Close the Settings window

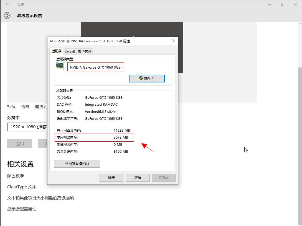point(295,4)
